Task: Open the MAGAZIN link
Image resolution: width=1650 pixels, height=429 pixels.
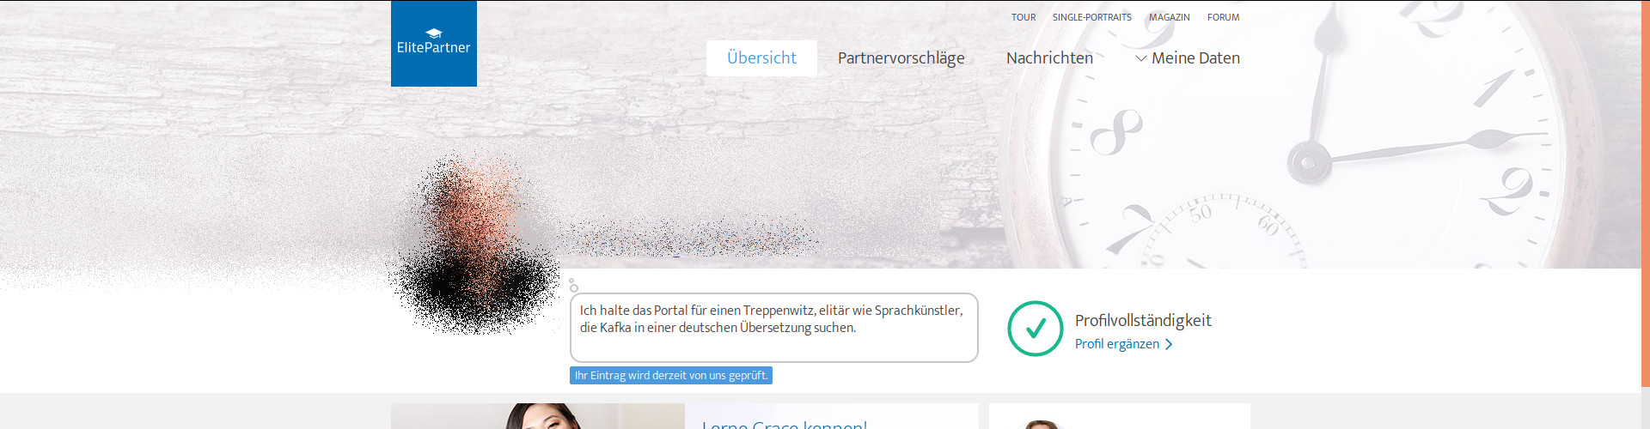Action: [x=1170, y=17]
